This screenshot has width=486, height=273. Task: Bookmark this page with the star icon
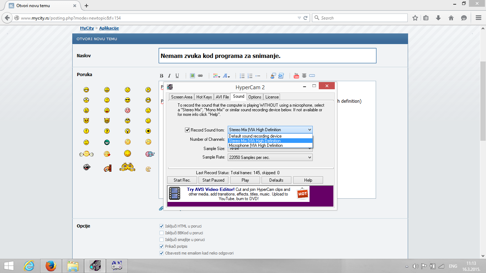click(415, 18)
